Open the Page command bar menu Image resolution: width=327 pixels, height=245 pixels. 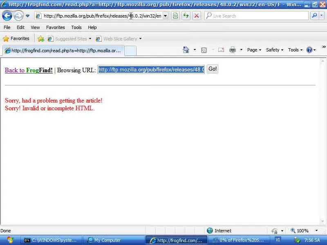[x=254, y=50]
